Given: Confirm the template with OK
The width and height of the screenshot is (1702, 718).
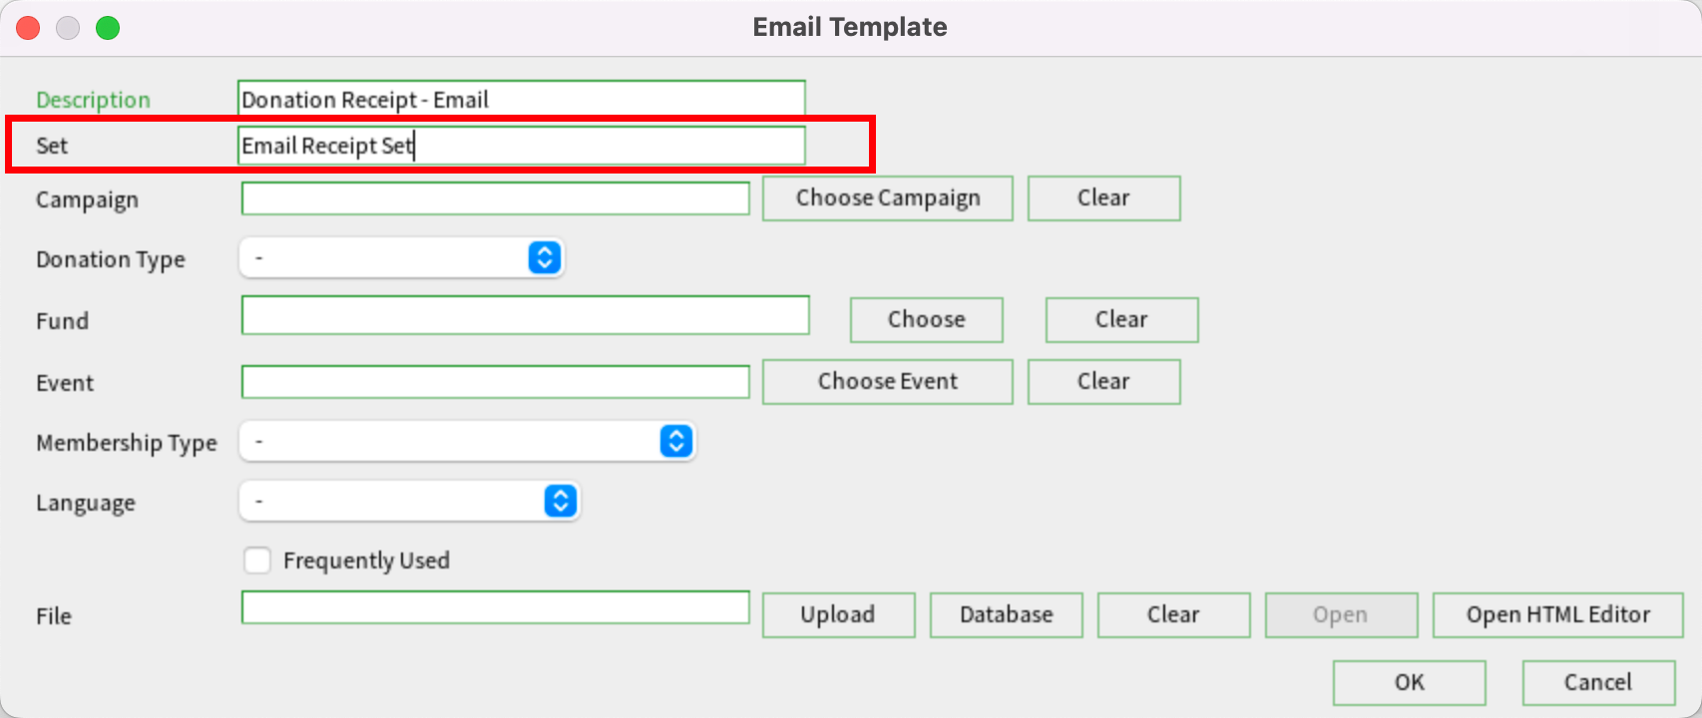Looking at the screenshot, I should tap(1408, 682).
